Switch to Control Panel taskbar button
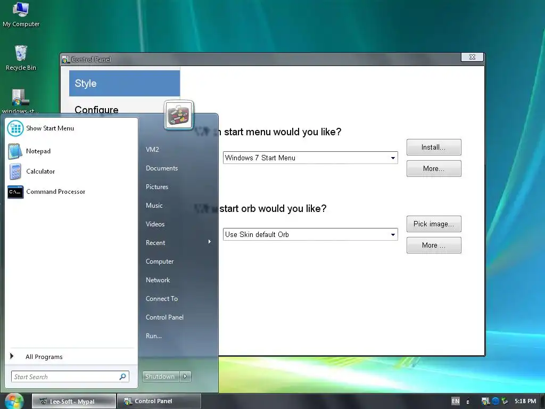The image size is (545, 409). coord(159,402)
